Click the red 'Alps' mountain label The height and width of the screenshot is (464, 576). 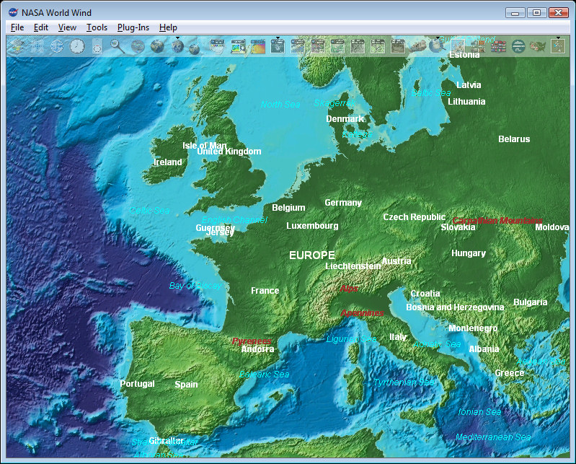[349, 289]
